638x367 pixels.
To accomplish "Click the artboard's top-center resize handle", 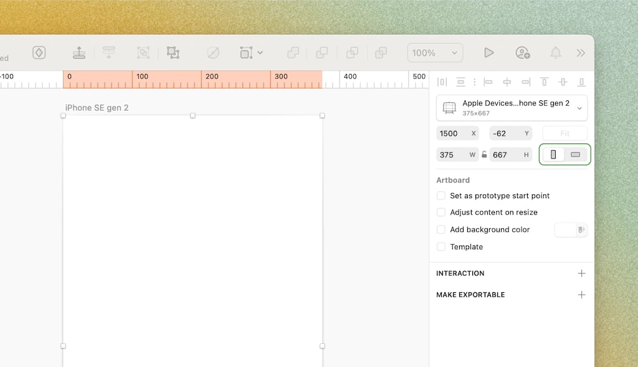I will (193, 115).
